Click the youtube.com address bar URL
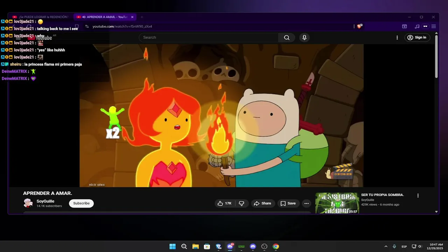Image resolution: width=448 pixels, height=252 pixels. click(122, 26)
